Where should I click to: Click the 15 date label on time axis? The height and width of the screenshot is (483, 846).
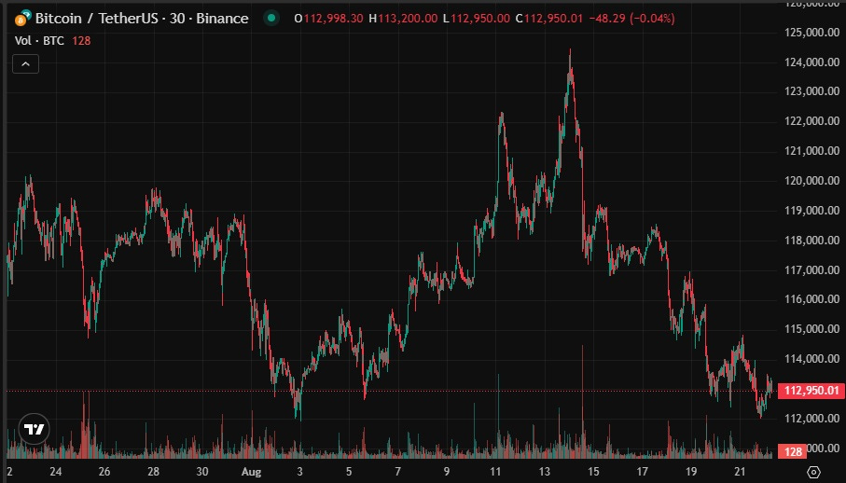(x=593, y=472)
